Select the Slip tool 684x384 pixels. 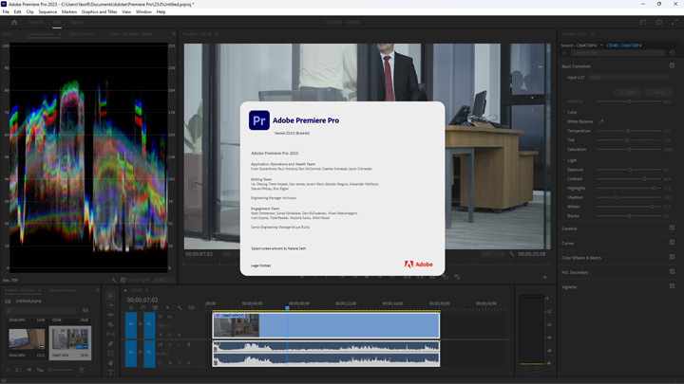pyautogui.click(x=110, y=334)
